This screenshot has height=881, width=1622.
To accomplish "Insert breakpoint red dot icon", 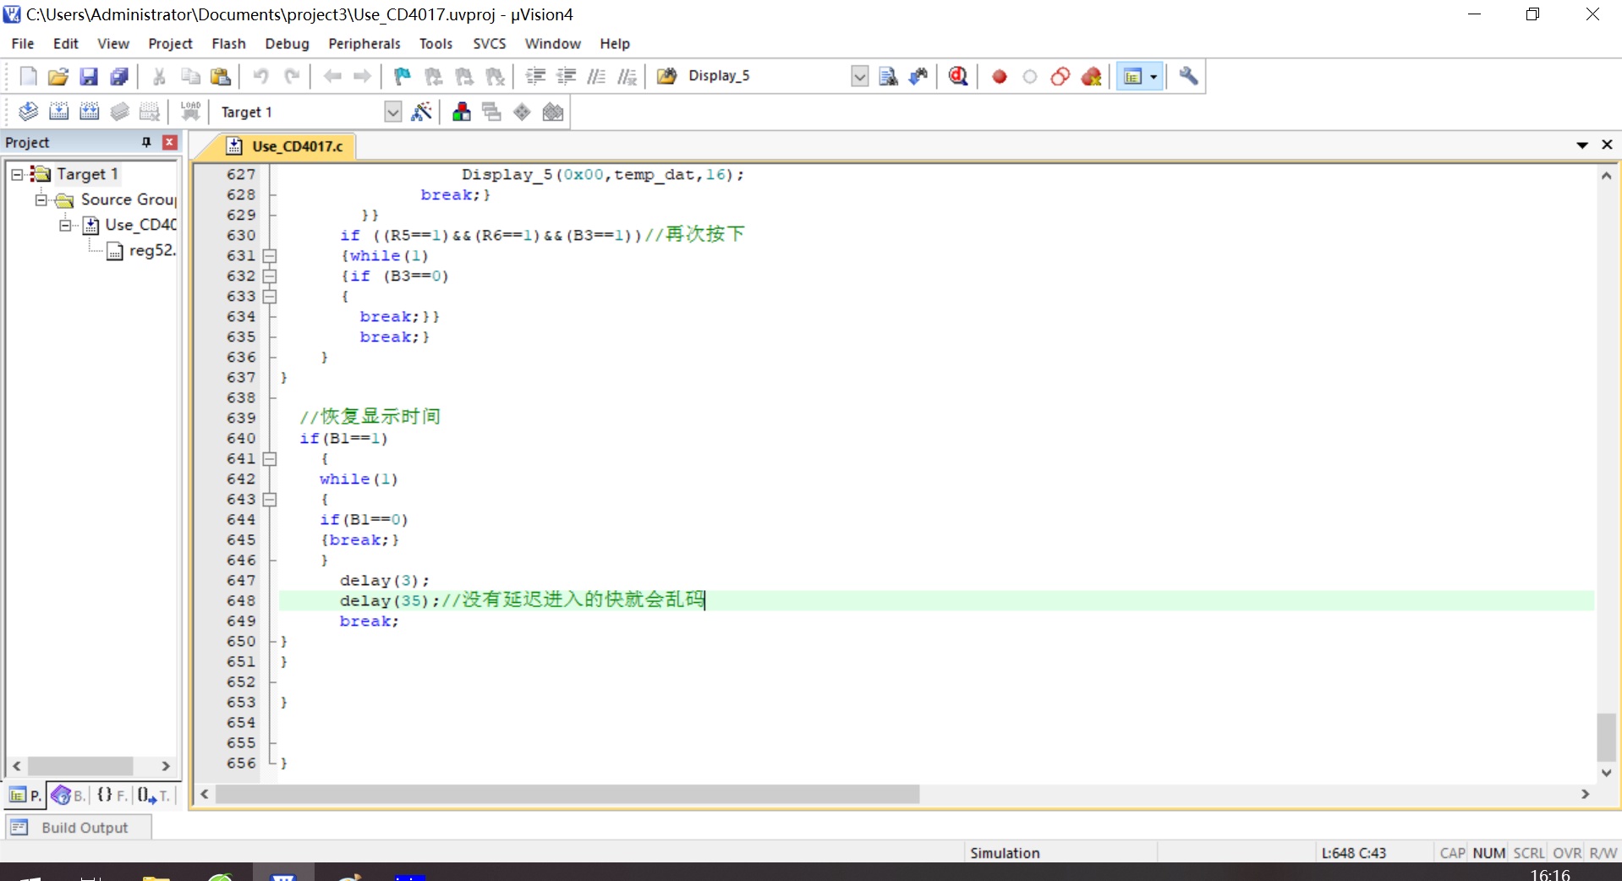I will (999, 76).
